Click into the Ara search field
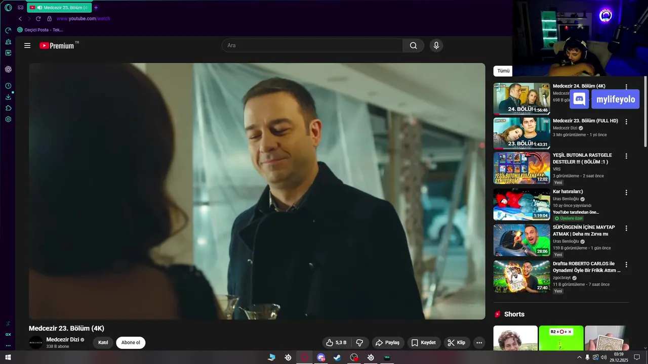Viewport: 648px width, 364px height. point(312,45)
